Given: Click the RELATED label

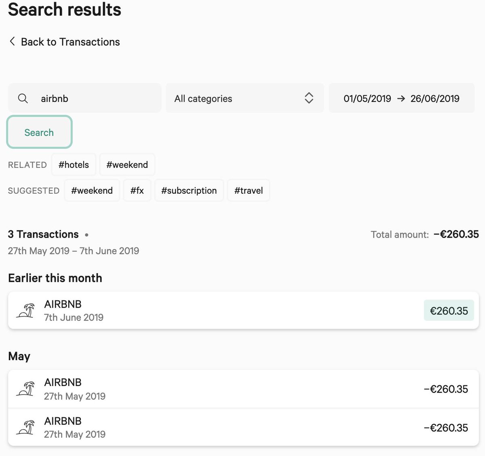Looking at the screenshot, I should pyautogui.click(x=27, y=165).
